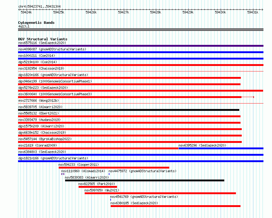
Task: Click dgv1821n166 (gnomADStructuralVariants) label
Action: [53, 158]
